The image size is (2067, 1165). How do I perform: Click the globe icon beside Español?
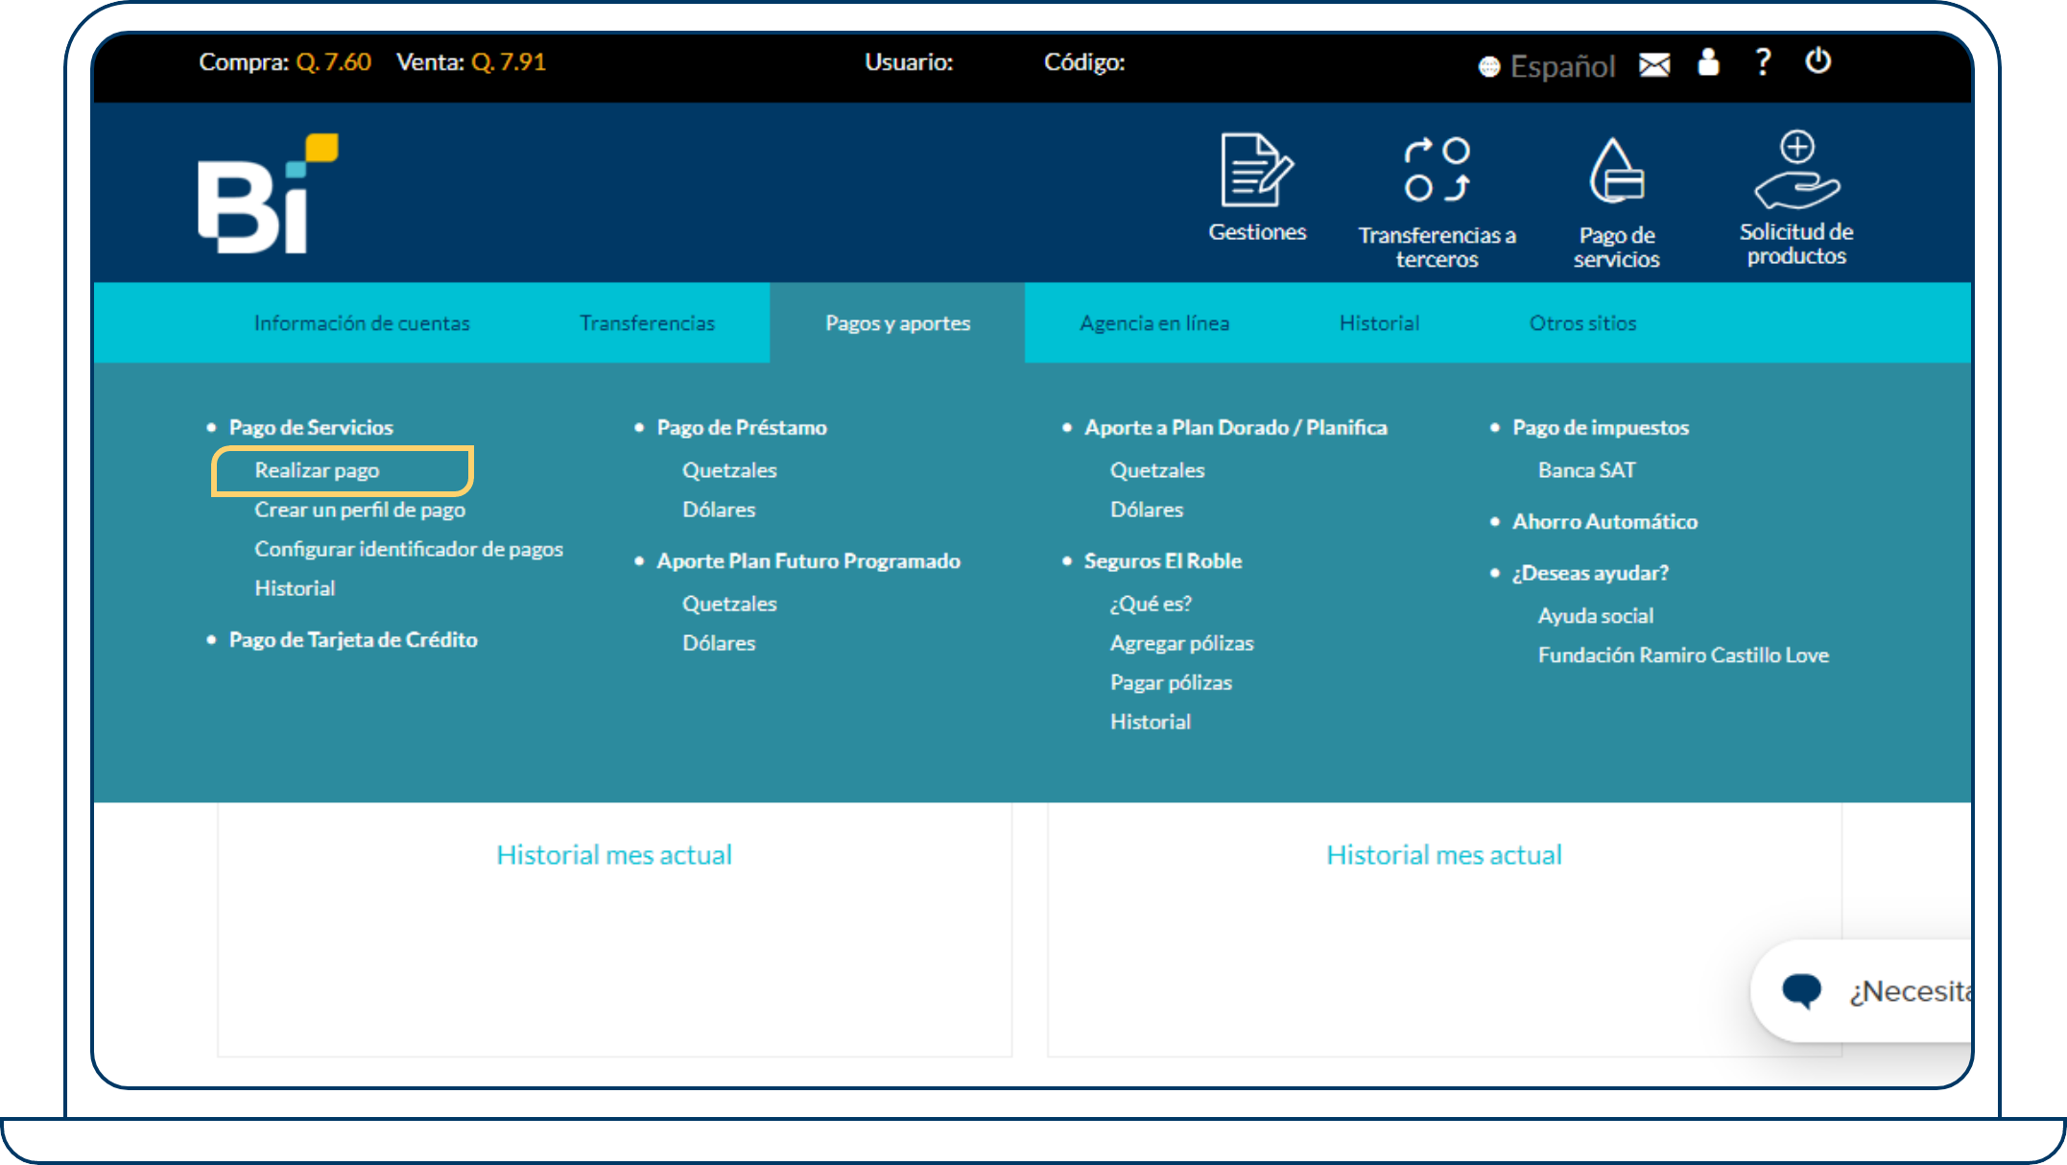click(1489, 66)
